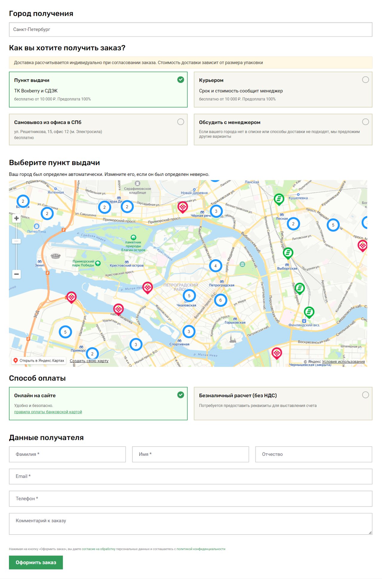Viewport: 382px width, 579px height.
Task: Open cluster of 4 points above Petrogradskaya
Action: (215, 266)
